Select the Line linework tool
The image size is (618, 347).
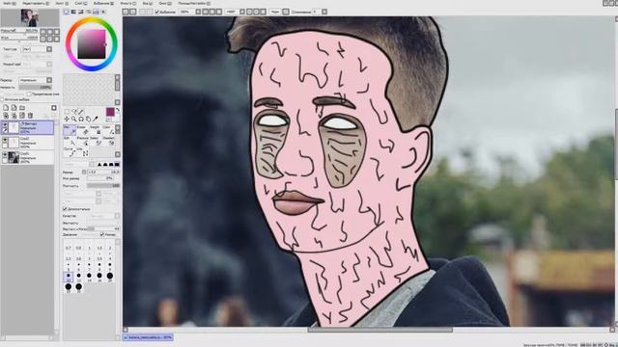pyautogui.click(x=83, y=152)
